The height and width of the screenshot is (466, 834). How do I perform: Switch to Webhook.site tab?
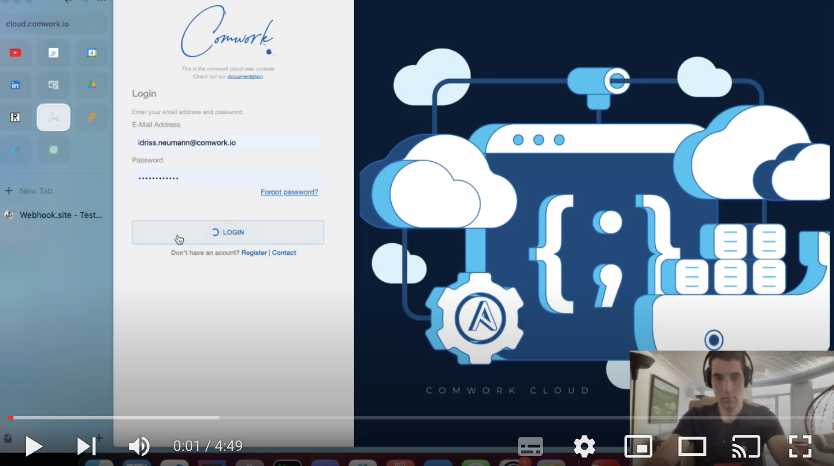(x=55, y=215)
